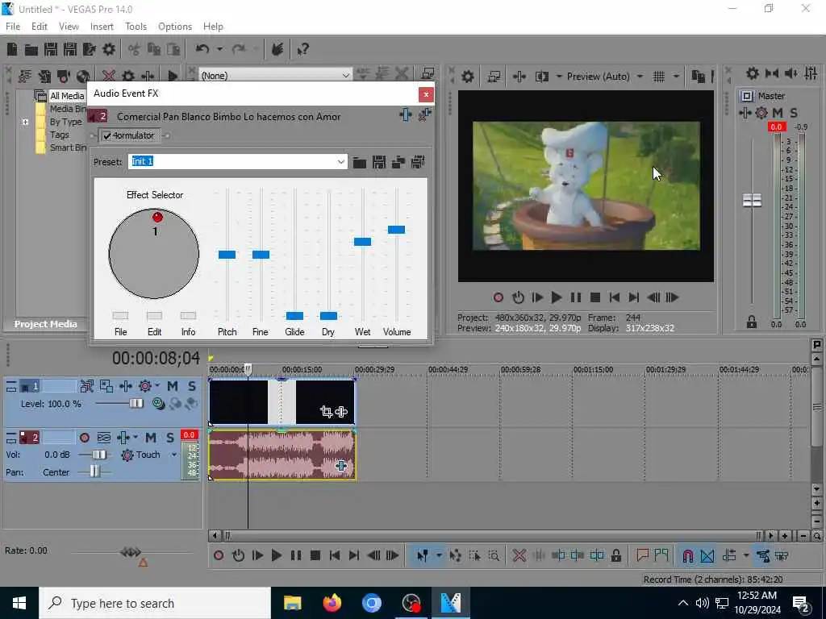Open Event FX icon on audio event
The image size is (826, 619).
pyautogui.click(x=341, y=465)
